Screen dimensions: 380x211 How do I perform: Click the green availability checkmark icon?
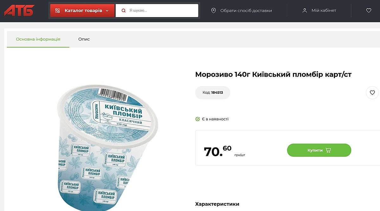198,119
